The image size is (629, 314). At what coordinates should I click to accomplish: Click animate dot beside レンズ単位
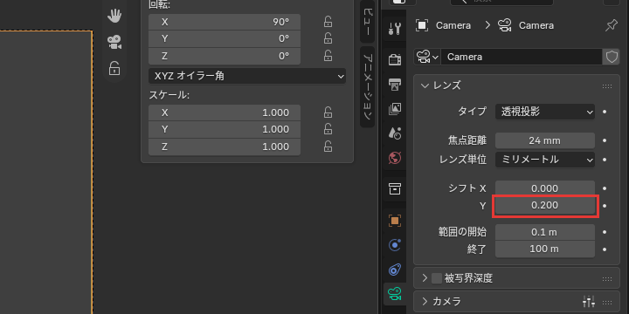click(605, 160)
